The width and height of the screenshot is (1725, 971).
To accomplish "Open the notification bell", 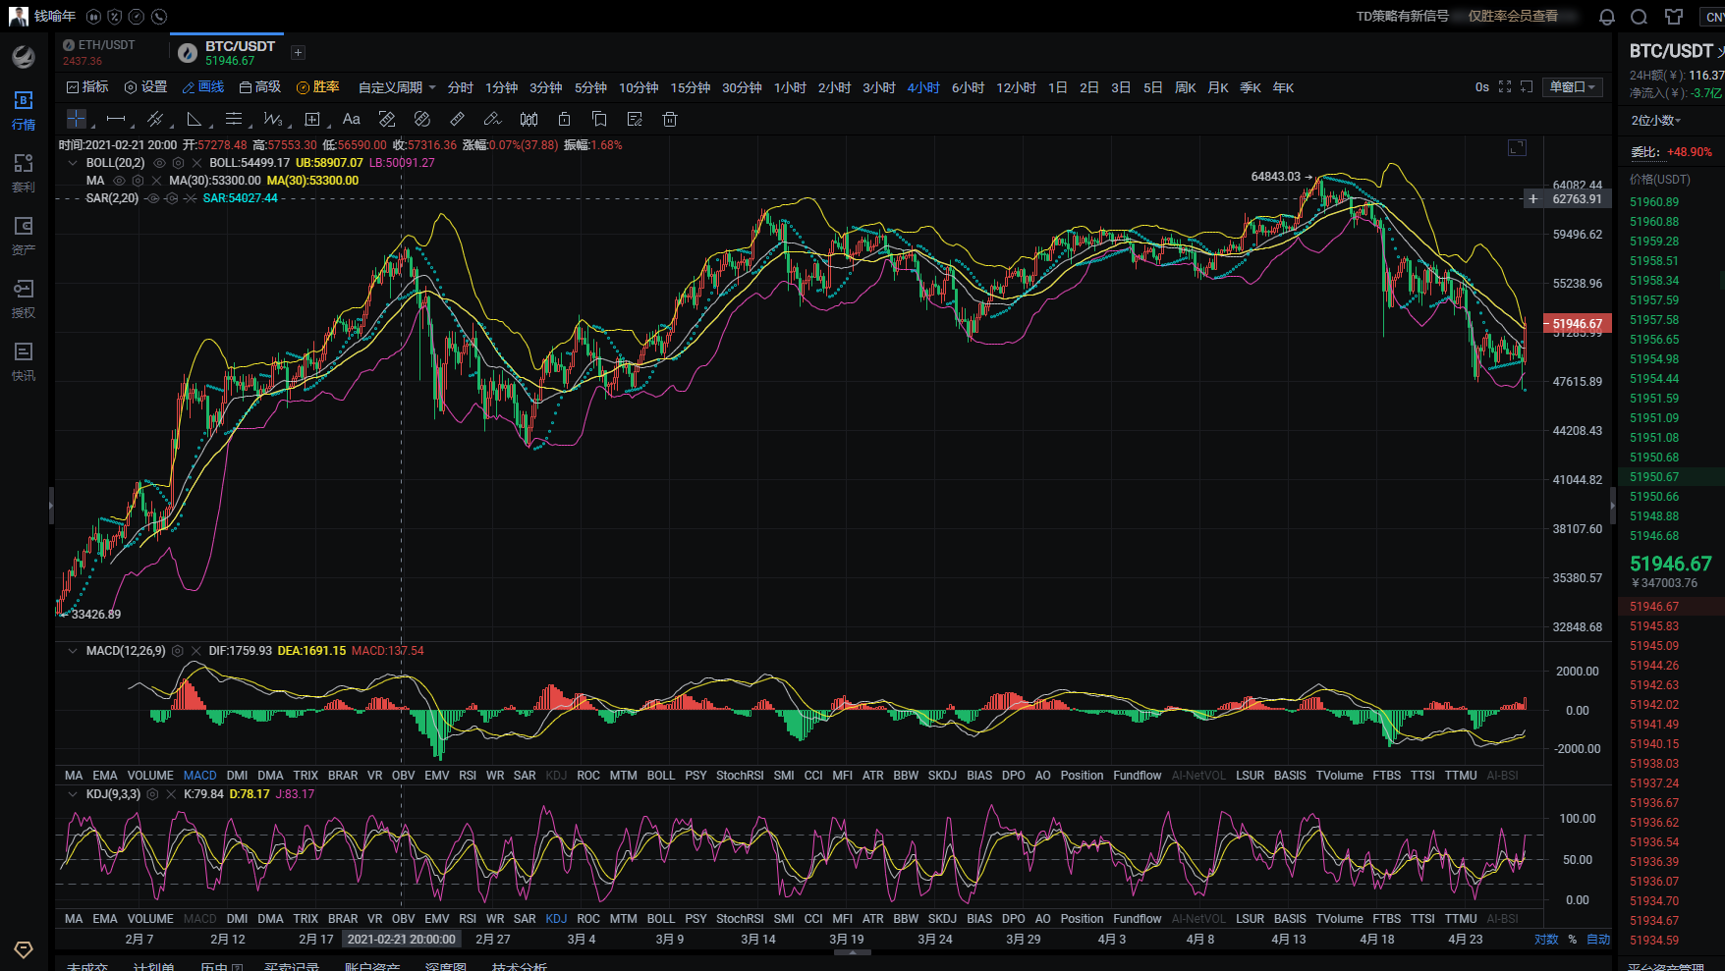I will (x=1607, y=17).
